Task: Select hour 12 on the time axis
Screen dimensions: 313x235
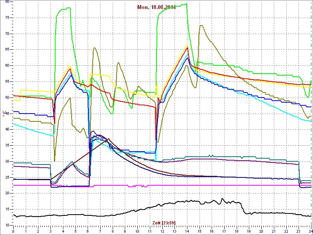Action: point(162,231)
